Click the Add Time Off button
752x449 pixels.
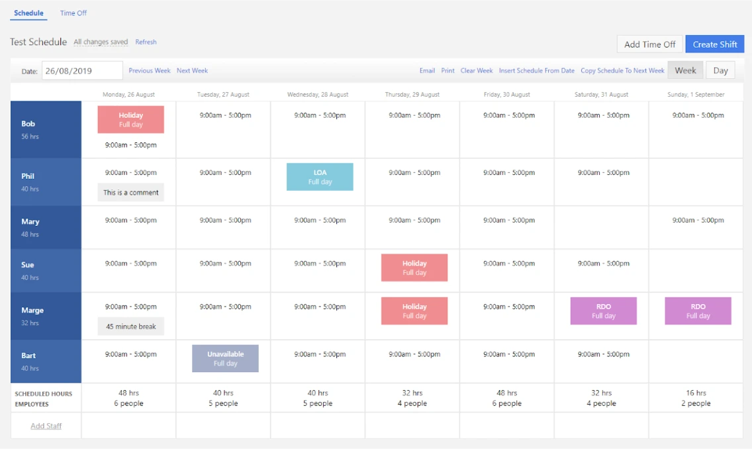tap(649, 44)
